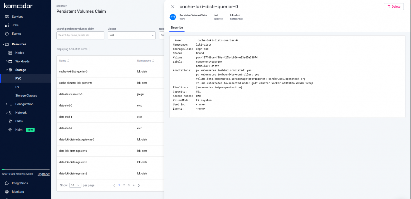Click the Nodes server icon
411x199 pixels.
pos(10,53)
